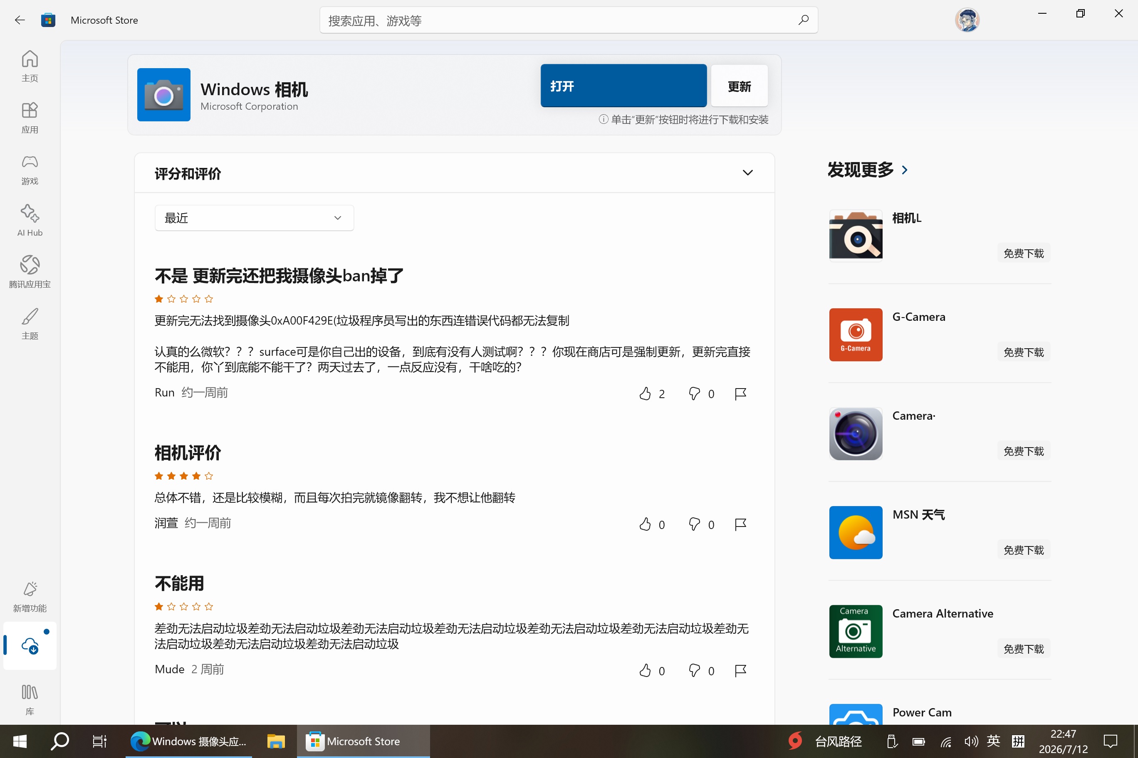1138x758 pixels.
Task: Click the 更新 update button
Action: (x=739, y=86)
